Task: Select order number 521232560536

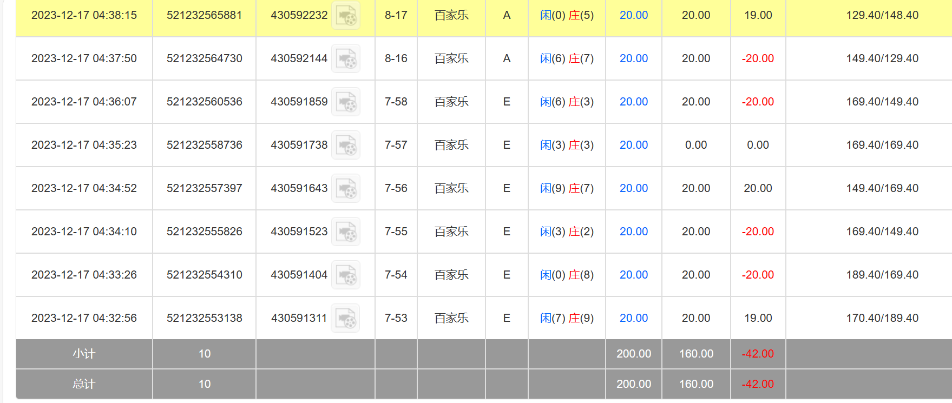Action: coord(205,102)
